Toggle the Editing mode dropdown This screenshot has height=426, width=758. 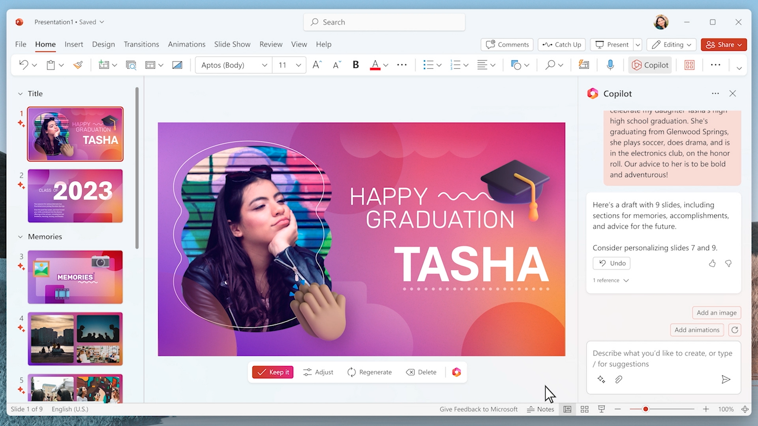(x=671, y=44)
